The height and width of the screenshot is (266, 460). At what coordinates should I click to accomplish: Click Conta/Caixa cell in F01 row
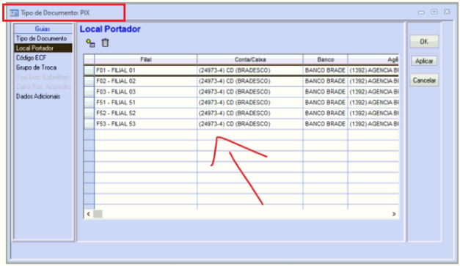(x=250, y=70)
